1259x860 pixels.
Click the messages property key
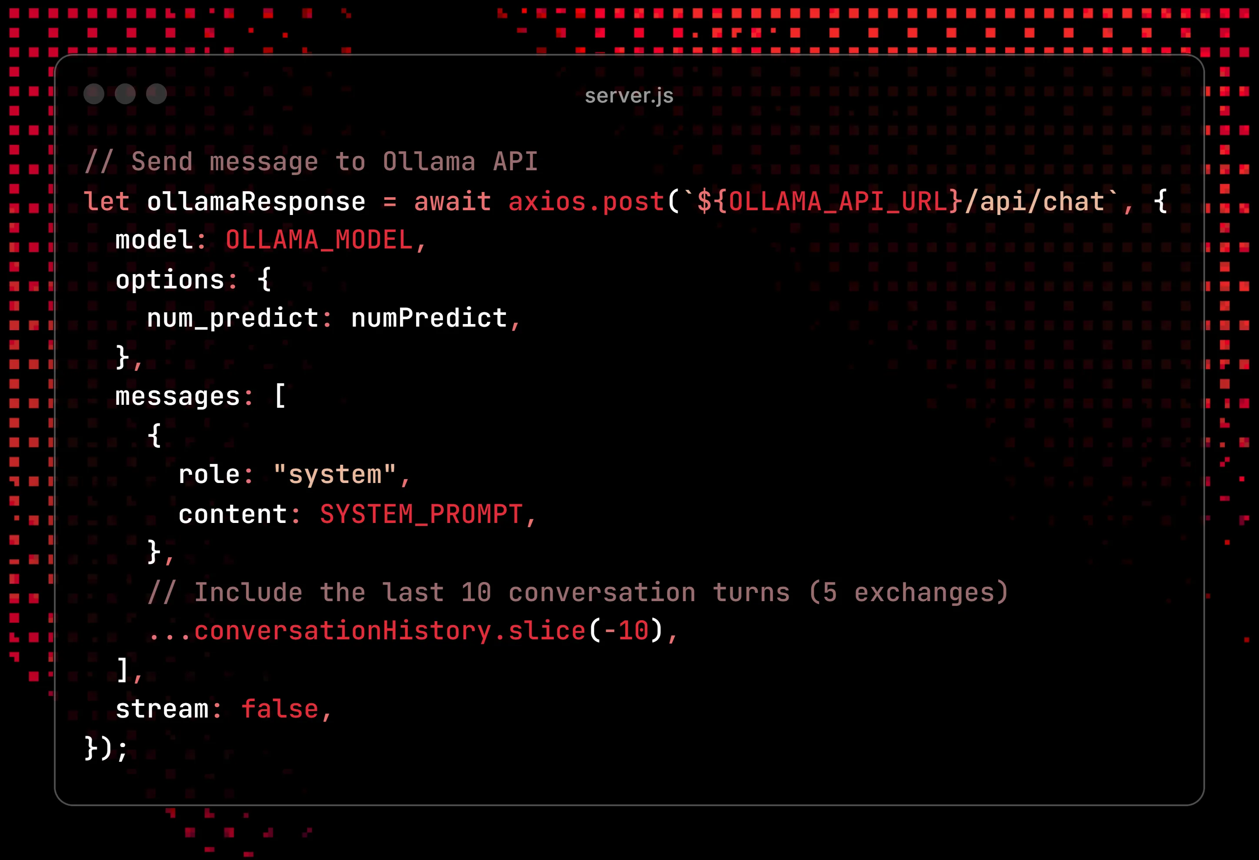point(177,396)
